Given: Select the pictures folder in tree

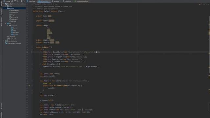Looking at the screenshot, I should click(x=14, y=8).
